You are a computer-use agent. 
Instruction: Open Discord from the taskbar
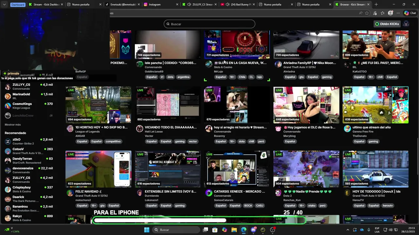253,230
